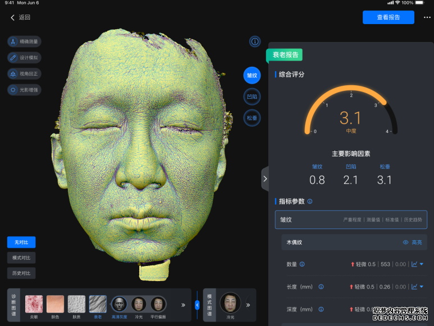Expand the dropdown arrow in 长度 row
Screen dimensions: 434x326
coord(422,287)
